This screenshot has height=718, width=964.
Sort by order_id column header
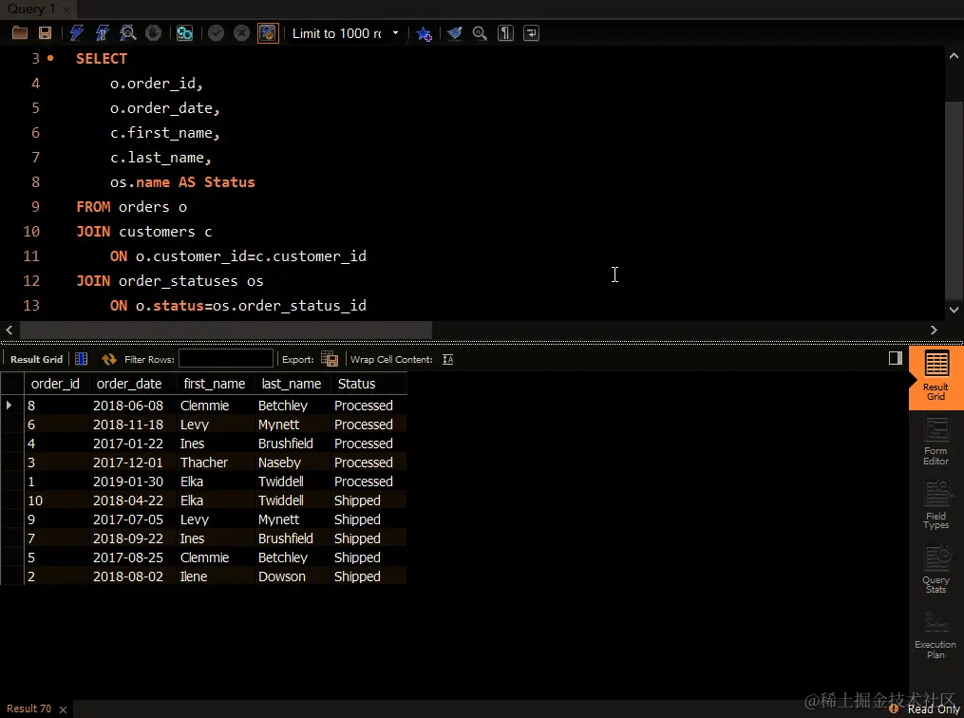point(55,384)
